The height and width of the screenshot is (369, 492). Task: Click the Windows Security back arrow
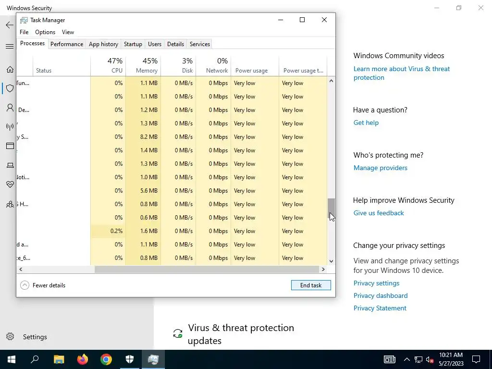pos(10,25)
